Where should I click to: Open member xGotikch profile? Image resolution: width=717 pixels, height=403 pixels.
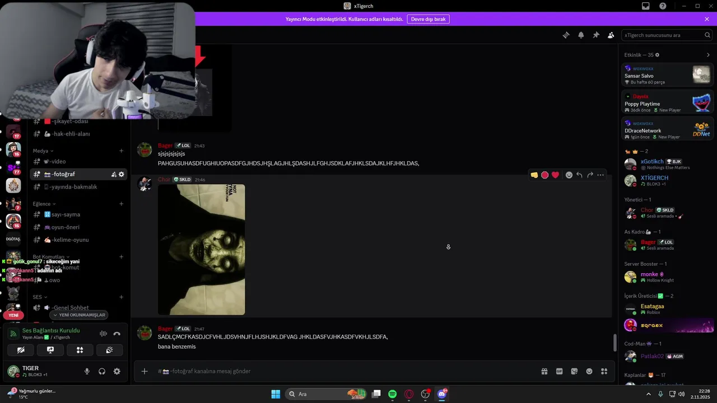668,164
